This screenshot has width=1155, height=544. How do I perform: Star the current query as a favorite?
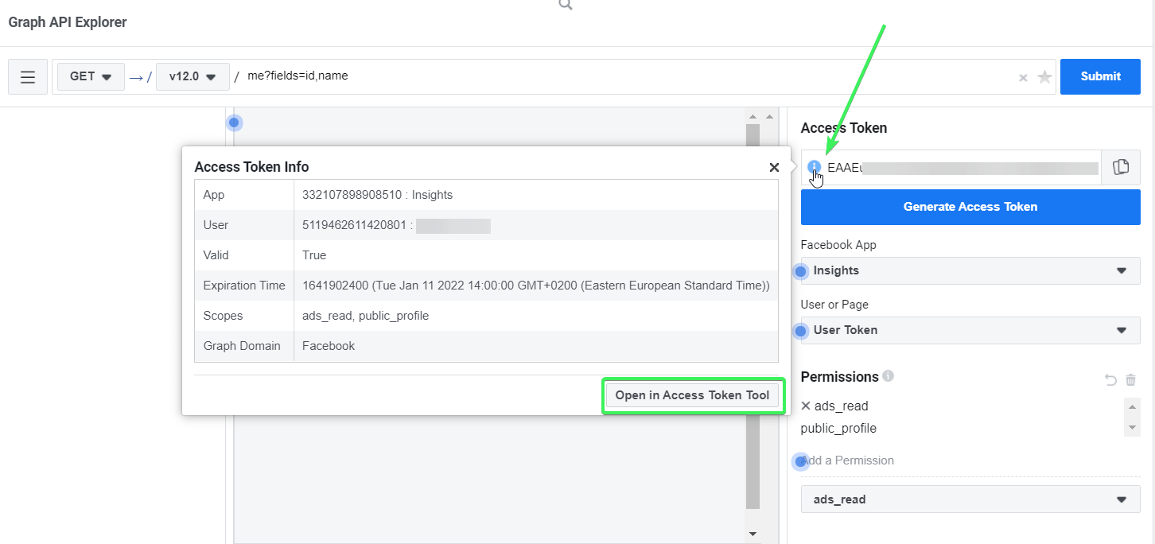point(1044,76)
